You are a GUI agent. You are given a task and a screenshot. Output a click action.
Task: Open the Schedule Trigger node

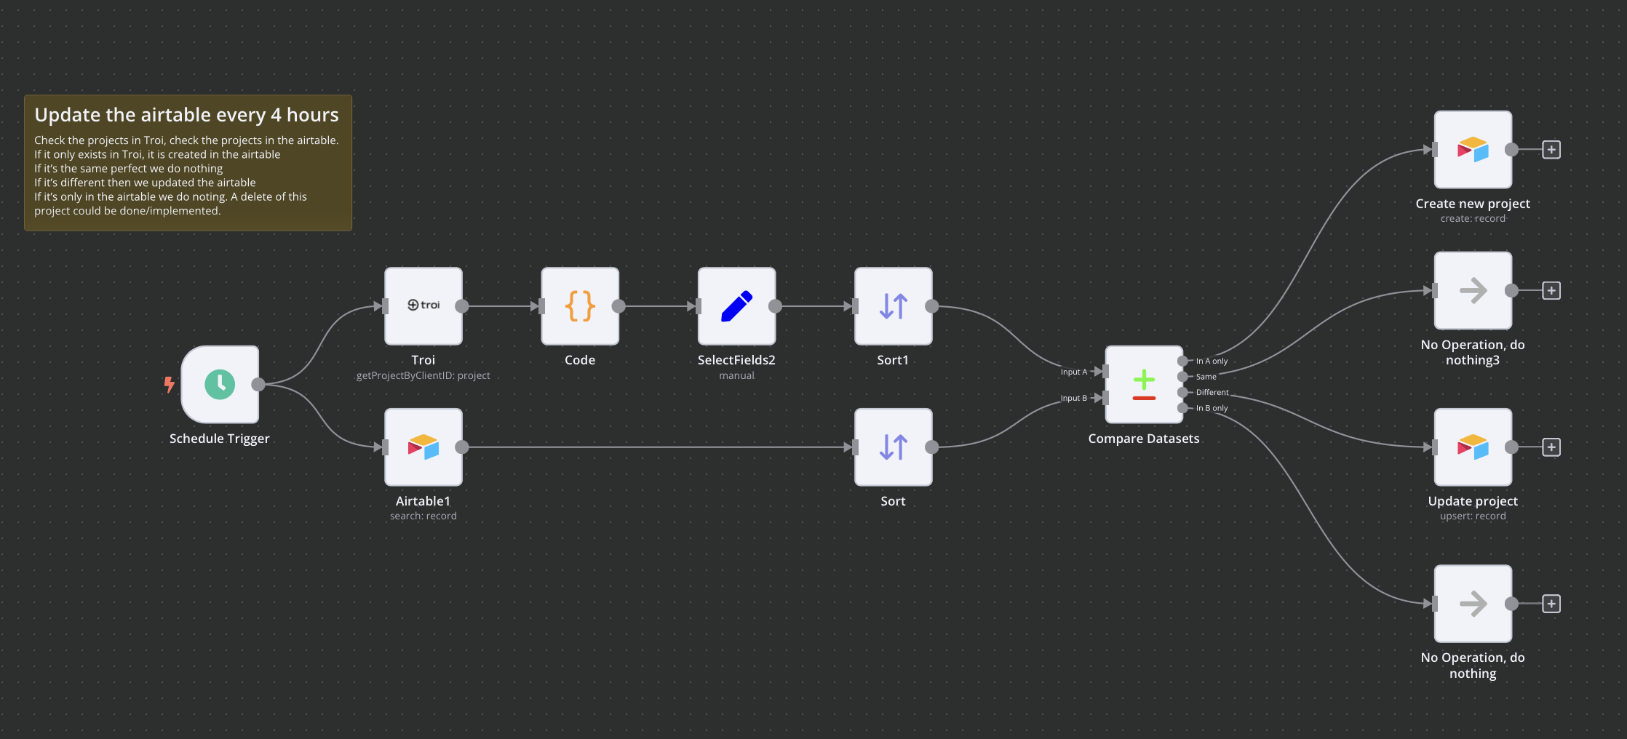220,385
